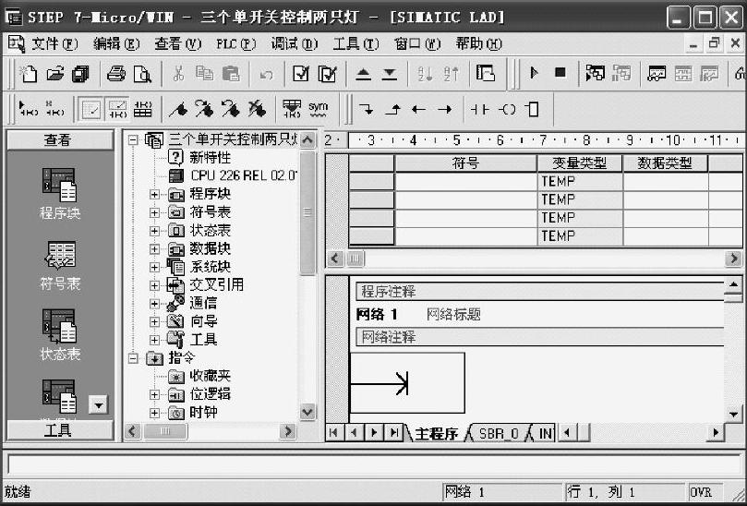Viewport: 747px width, 506px height.
Task: Collapse the 指令 tree root
Action: coord(133,358)
